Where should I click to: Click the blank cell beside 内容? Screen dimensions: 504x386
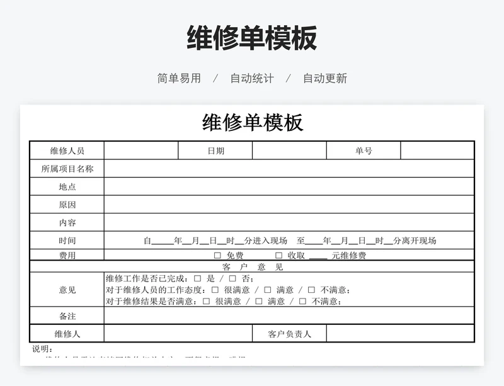(x=289, y=222)
